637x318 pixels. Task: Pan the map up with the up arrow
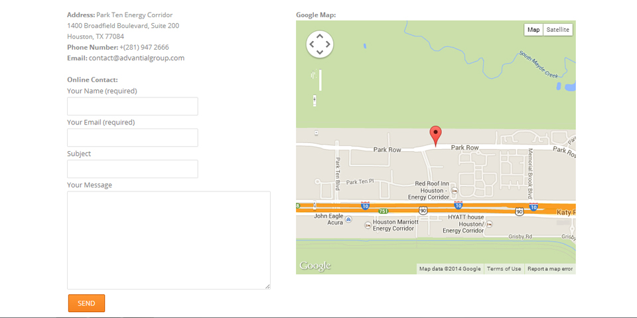coord(320,36)
